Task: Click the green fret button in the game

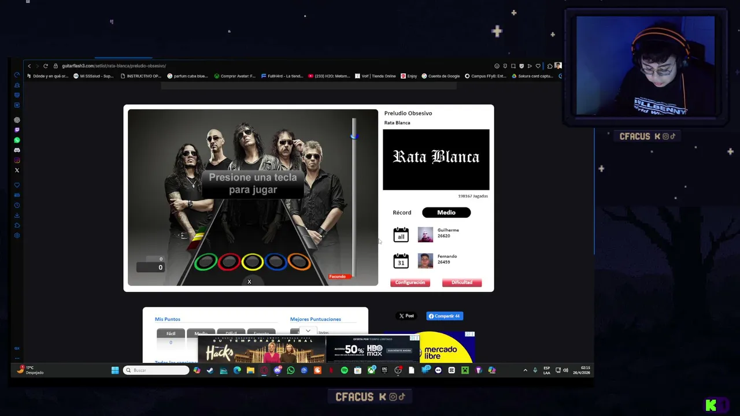Action: (205, 262)
